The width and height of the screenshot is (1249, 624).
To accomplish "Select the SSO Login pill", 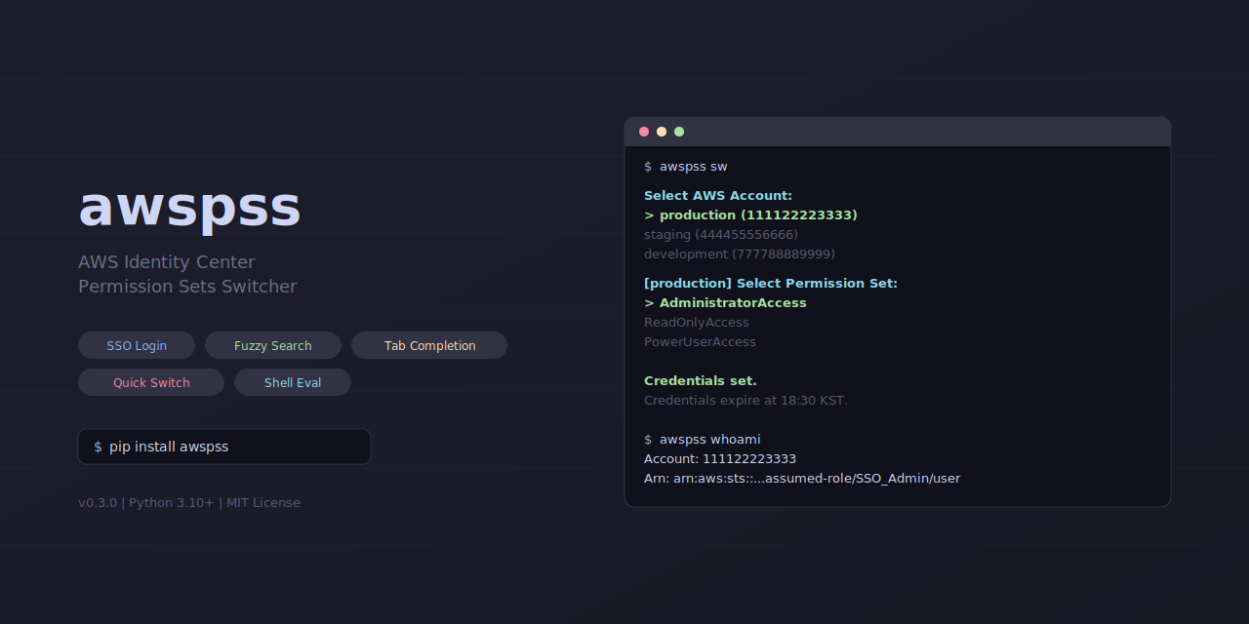I will 137,345.
